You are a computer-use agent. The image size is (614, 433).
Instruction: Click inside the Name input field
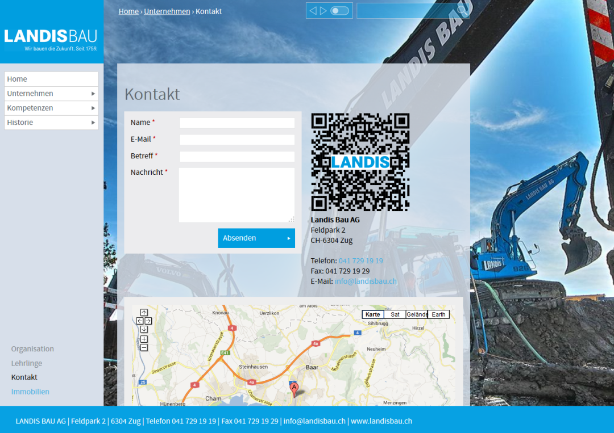coord(237,122)
